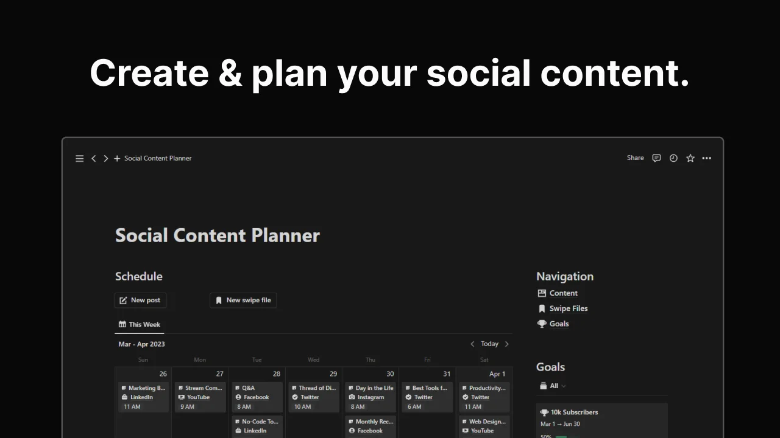The image size is (780, 438).
Task: Navigate back using the left arrow
Action: pyautogui.click(x=93, y=158)
